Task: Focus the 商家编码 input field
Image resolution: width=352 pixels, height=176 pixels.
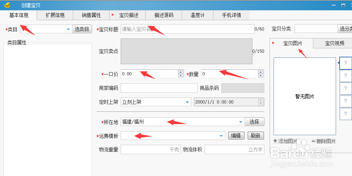Action: [x=159, y=88]
